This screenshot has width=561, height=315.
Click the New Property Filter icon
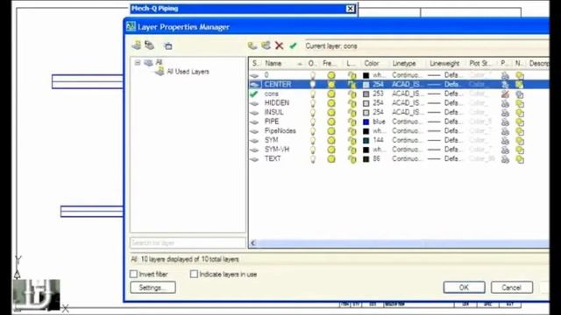click(x=137, y=45)
